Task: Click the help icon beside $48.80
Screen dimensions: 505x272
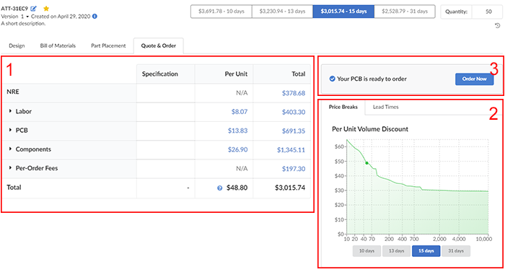Action: point(219,188)
